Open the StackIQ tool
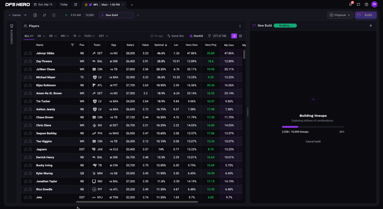 click(x=196, y=36)
